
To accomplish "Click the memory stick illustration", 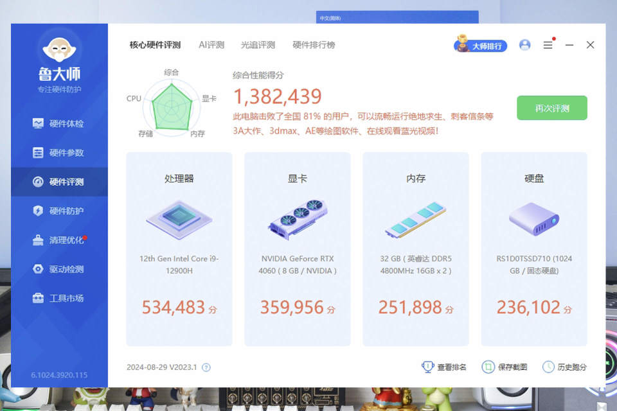I will click(416, 220).
